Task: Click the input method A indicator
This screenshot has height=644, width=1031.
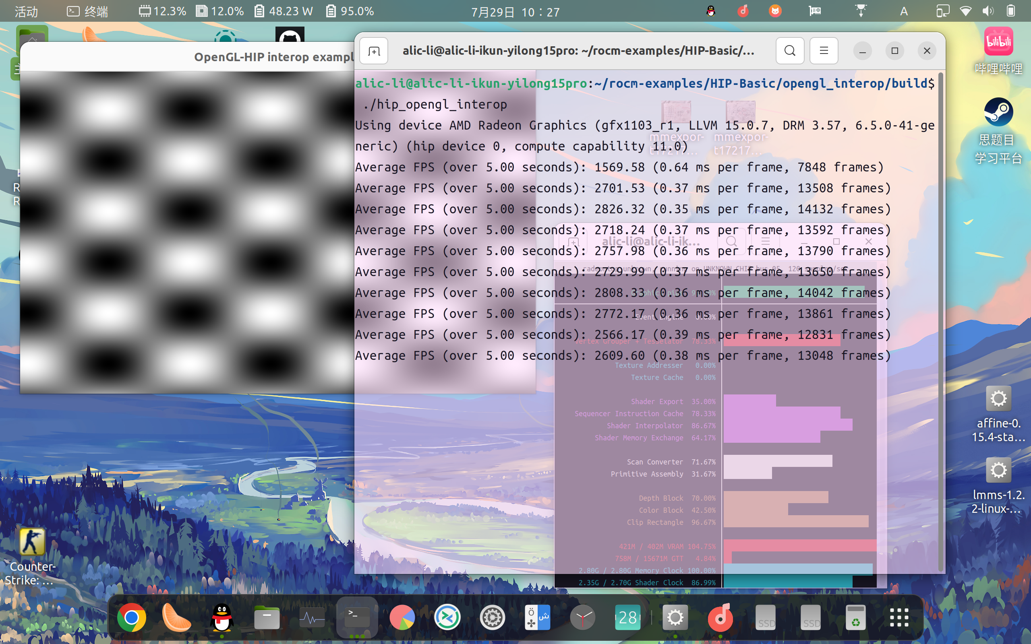Action: pos(904,11)
